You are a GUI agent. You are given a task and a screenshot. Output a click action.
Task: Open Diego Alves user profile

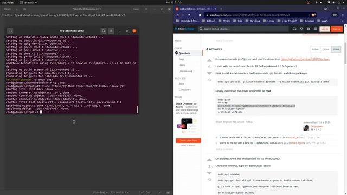pos(317,126)
